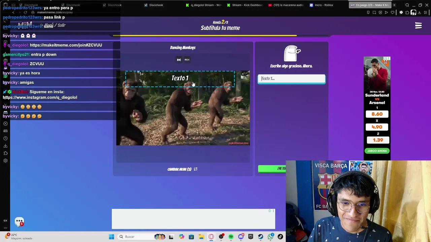
Task: Click the RGX button above the meme
Action: (187, 60)
